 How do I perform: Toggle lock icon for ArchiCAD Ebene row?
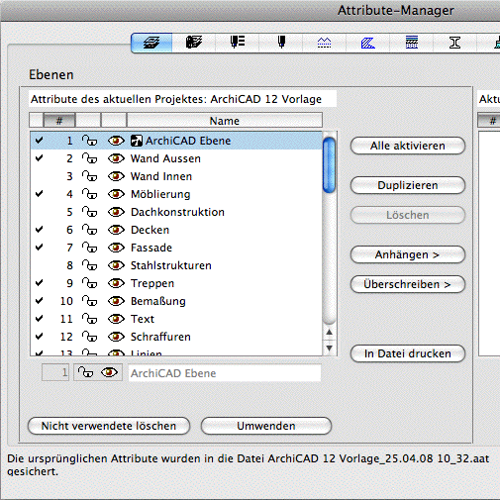(x=89, y=141)
